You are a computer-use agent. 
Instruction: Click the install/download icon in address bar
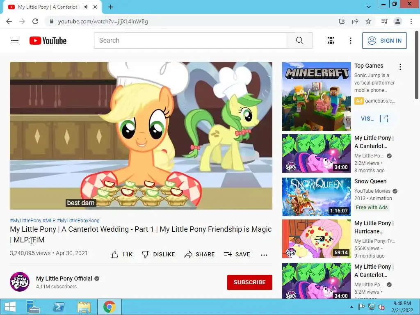pos(342,21)
